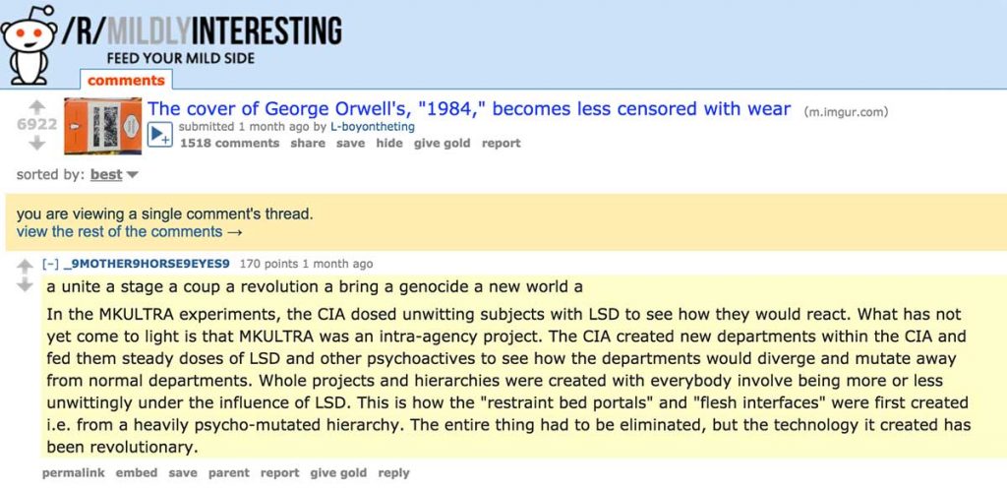Hide the post
The image size is (1007, 489).
pos(389,144)
